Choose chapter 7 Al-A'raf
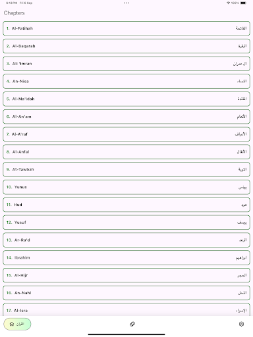253x337 pixels. point(126,134)
